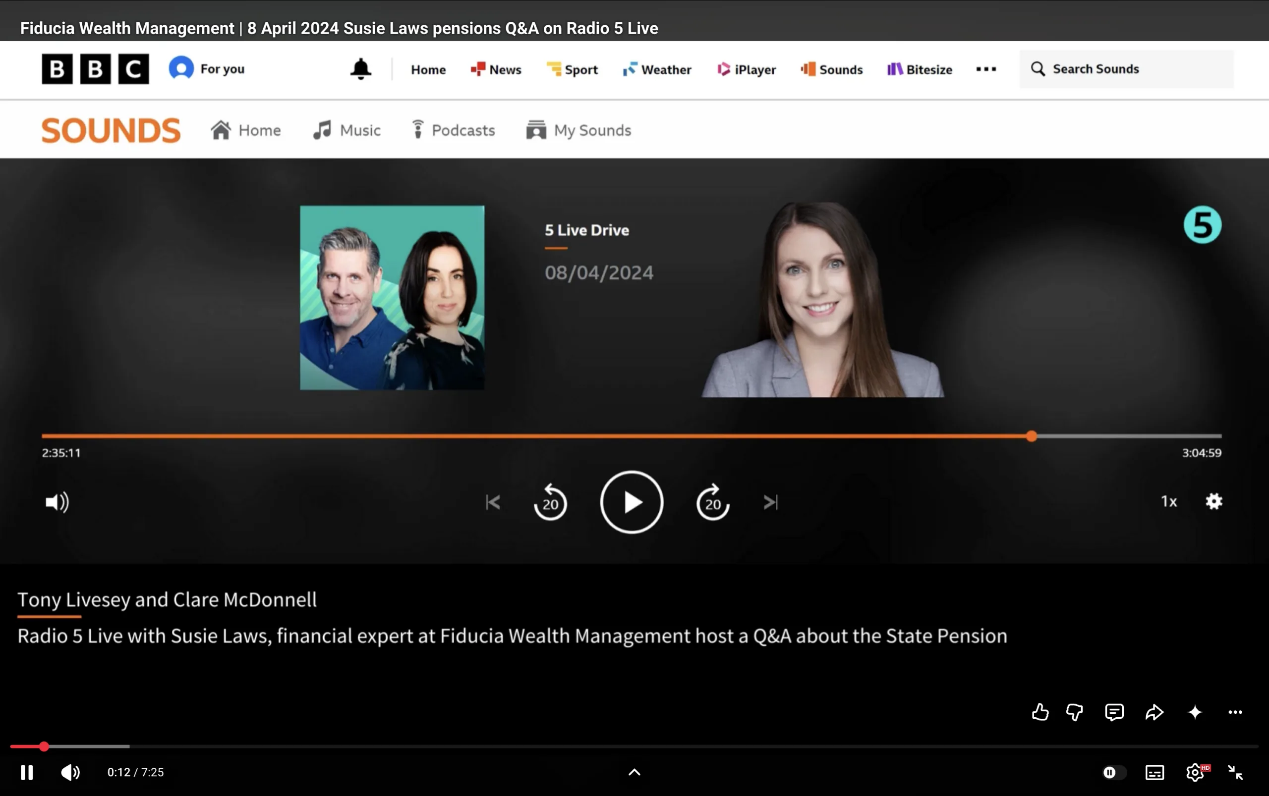Screen dimensions: 1269x796
Task: Click the orange SOUNDS logo
Action: click(x=111, y=131)
